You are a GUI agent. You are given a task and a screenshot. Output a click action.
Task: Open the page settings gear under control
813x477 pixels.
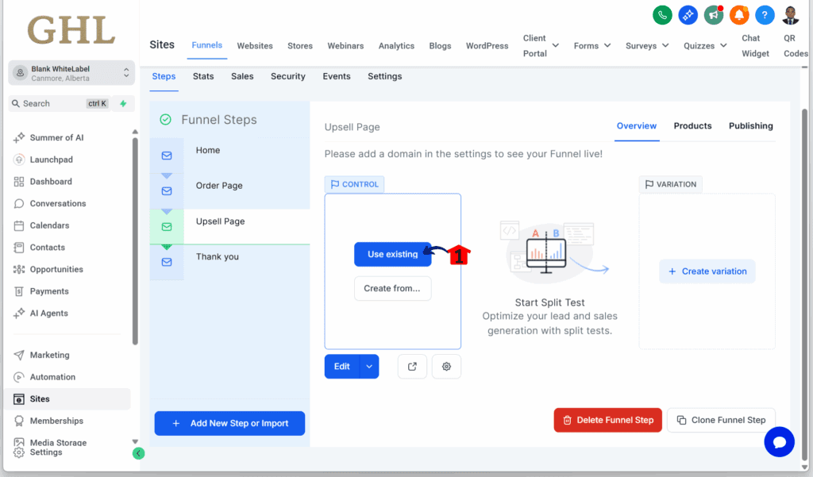tap(446, 367)
